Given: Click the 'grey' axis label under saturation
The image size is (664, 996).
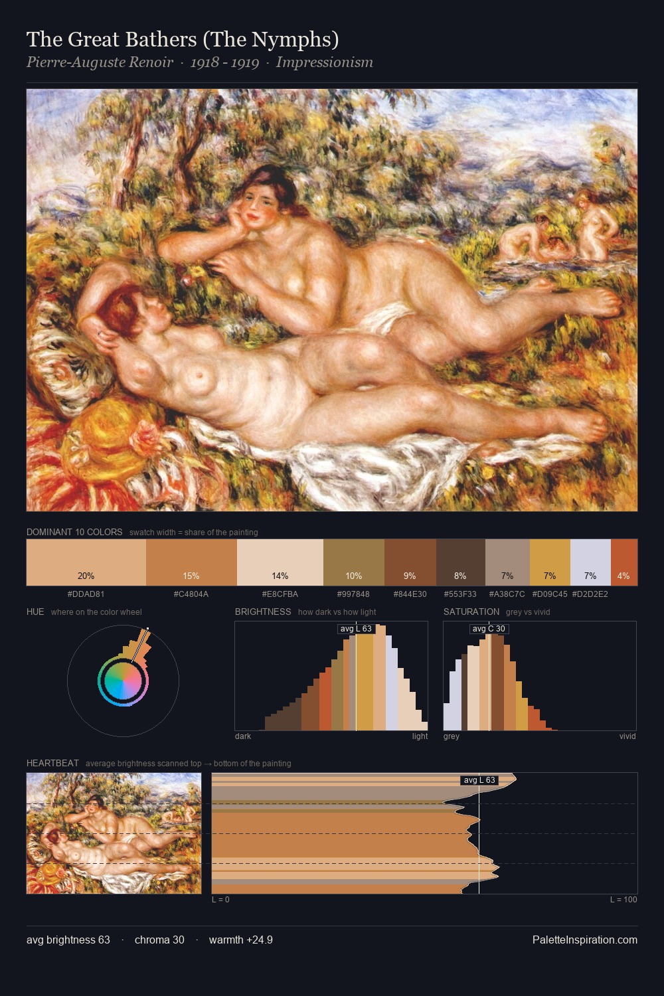Looking at the screenshot, I should click(452, 736).
